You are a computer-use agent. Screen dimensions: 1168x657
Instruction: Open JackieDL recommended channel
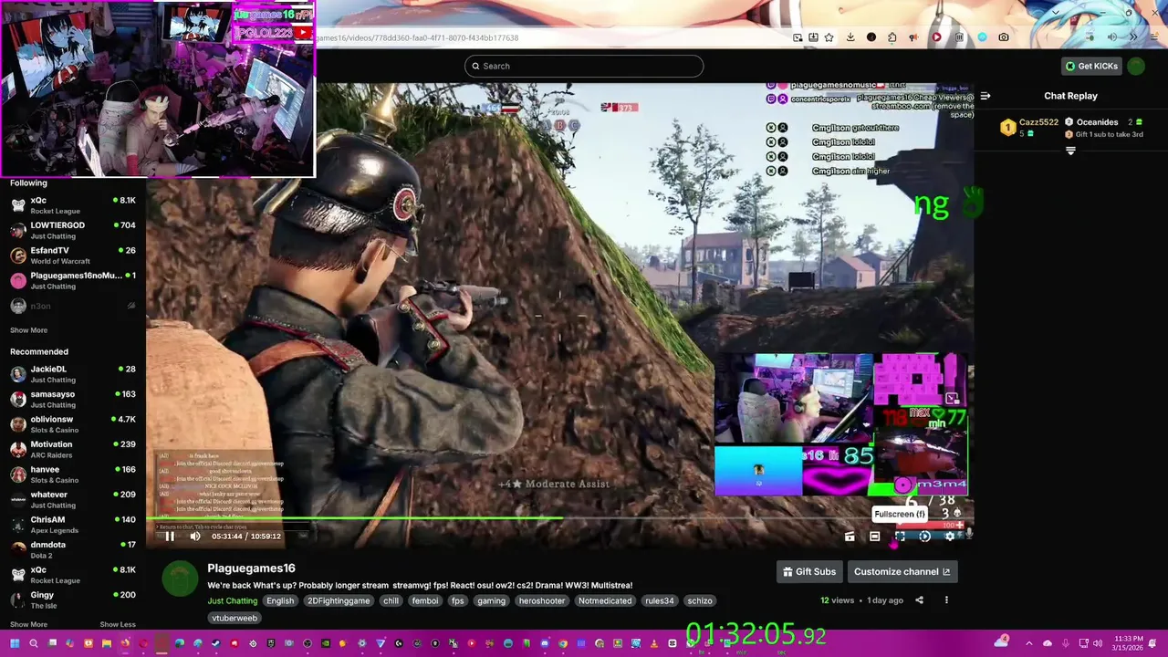click(73, 374)
